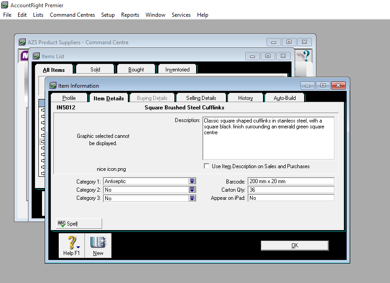
Task: Click the Square Brushed Steel Cufflinks heading
Action: pyautogui.click(x=184, y=107)
